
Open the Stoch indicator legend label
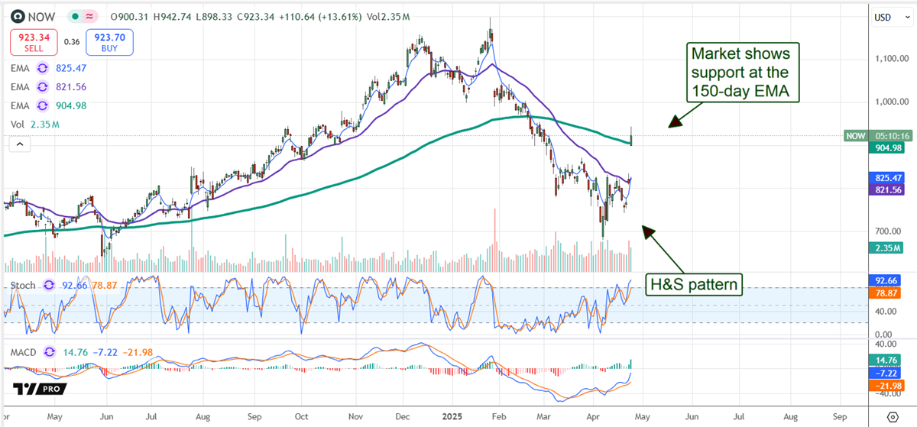[x=24, y=284]
